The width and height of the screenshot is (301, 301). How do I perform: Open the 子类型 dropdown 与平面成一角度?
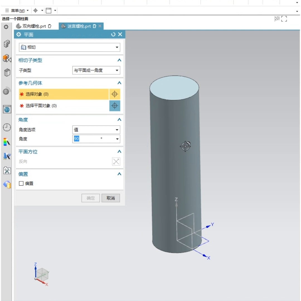[96, 70]
